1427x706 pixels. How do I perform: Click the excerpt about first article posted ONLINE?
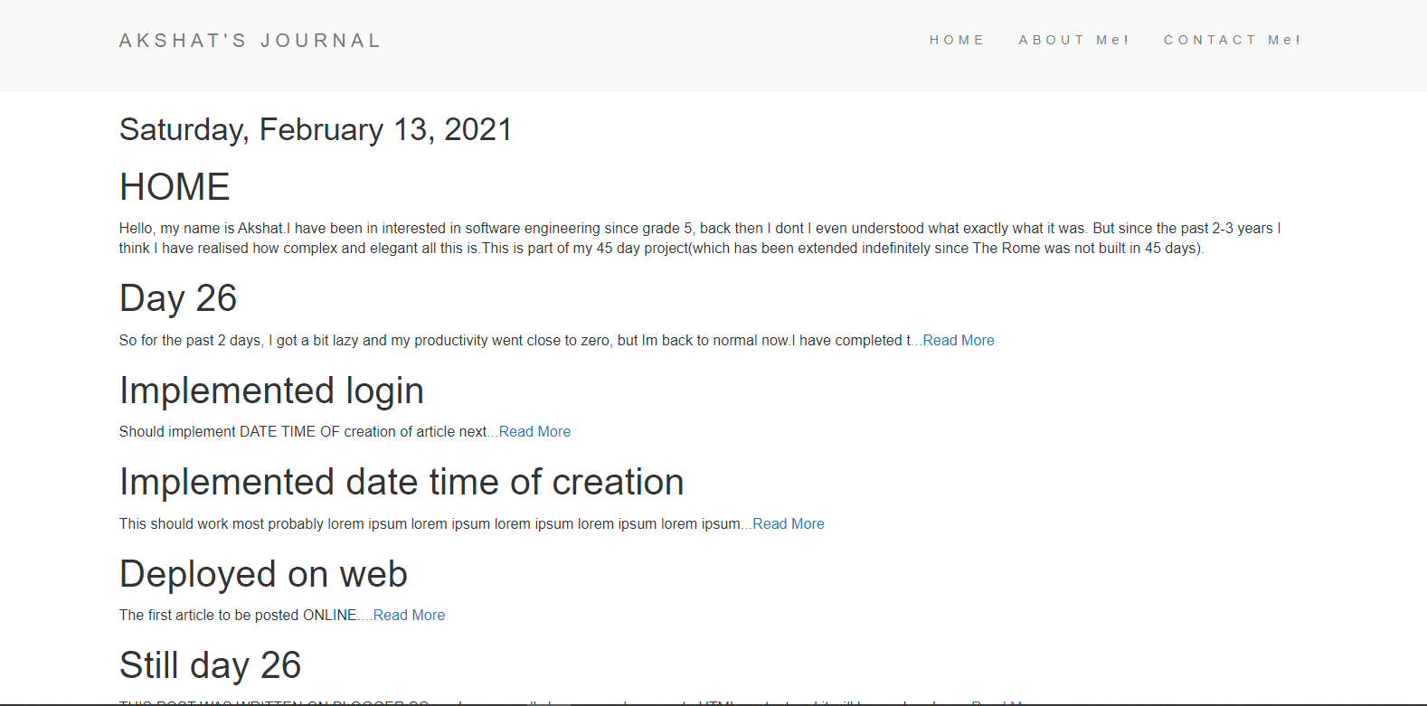[x=238, y=615]
